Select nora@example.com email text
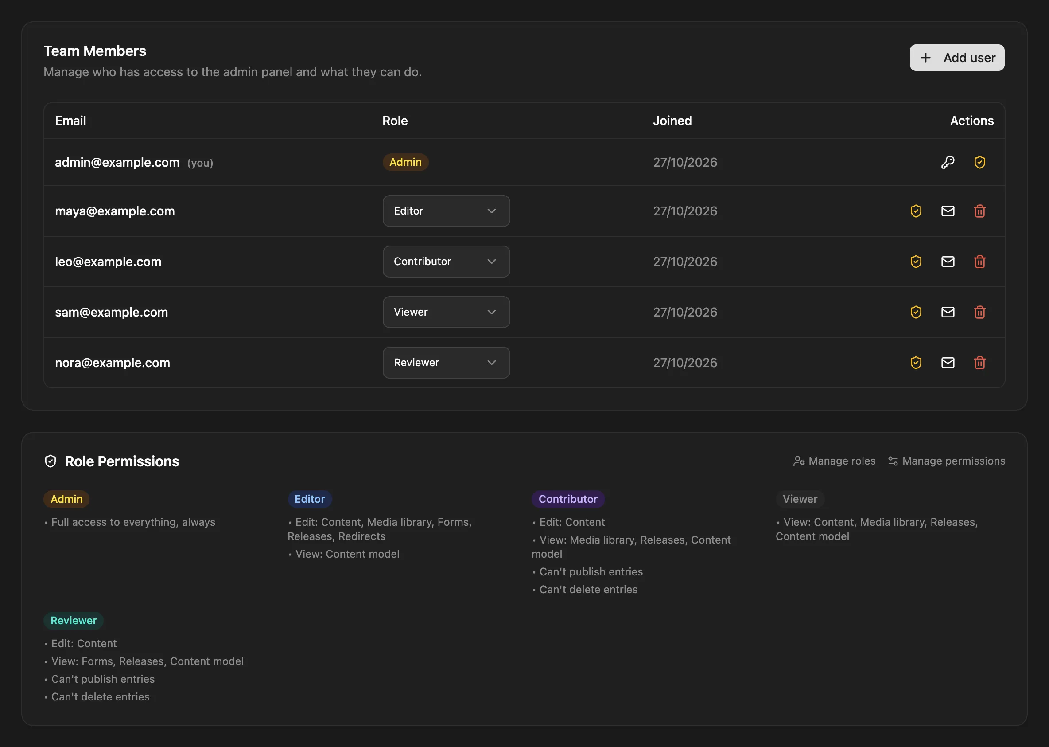The height and width of the screenshot is (747, 1049). tap(113, 363)
